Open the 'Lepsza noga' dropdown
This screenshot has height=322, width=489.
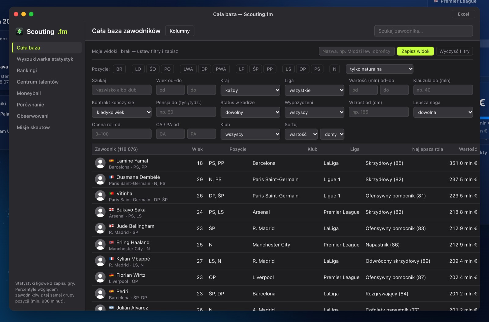(x=443, y=112)
